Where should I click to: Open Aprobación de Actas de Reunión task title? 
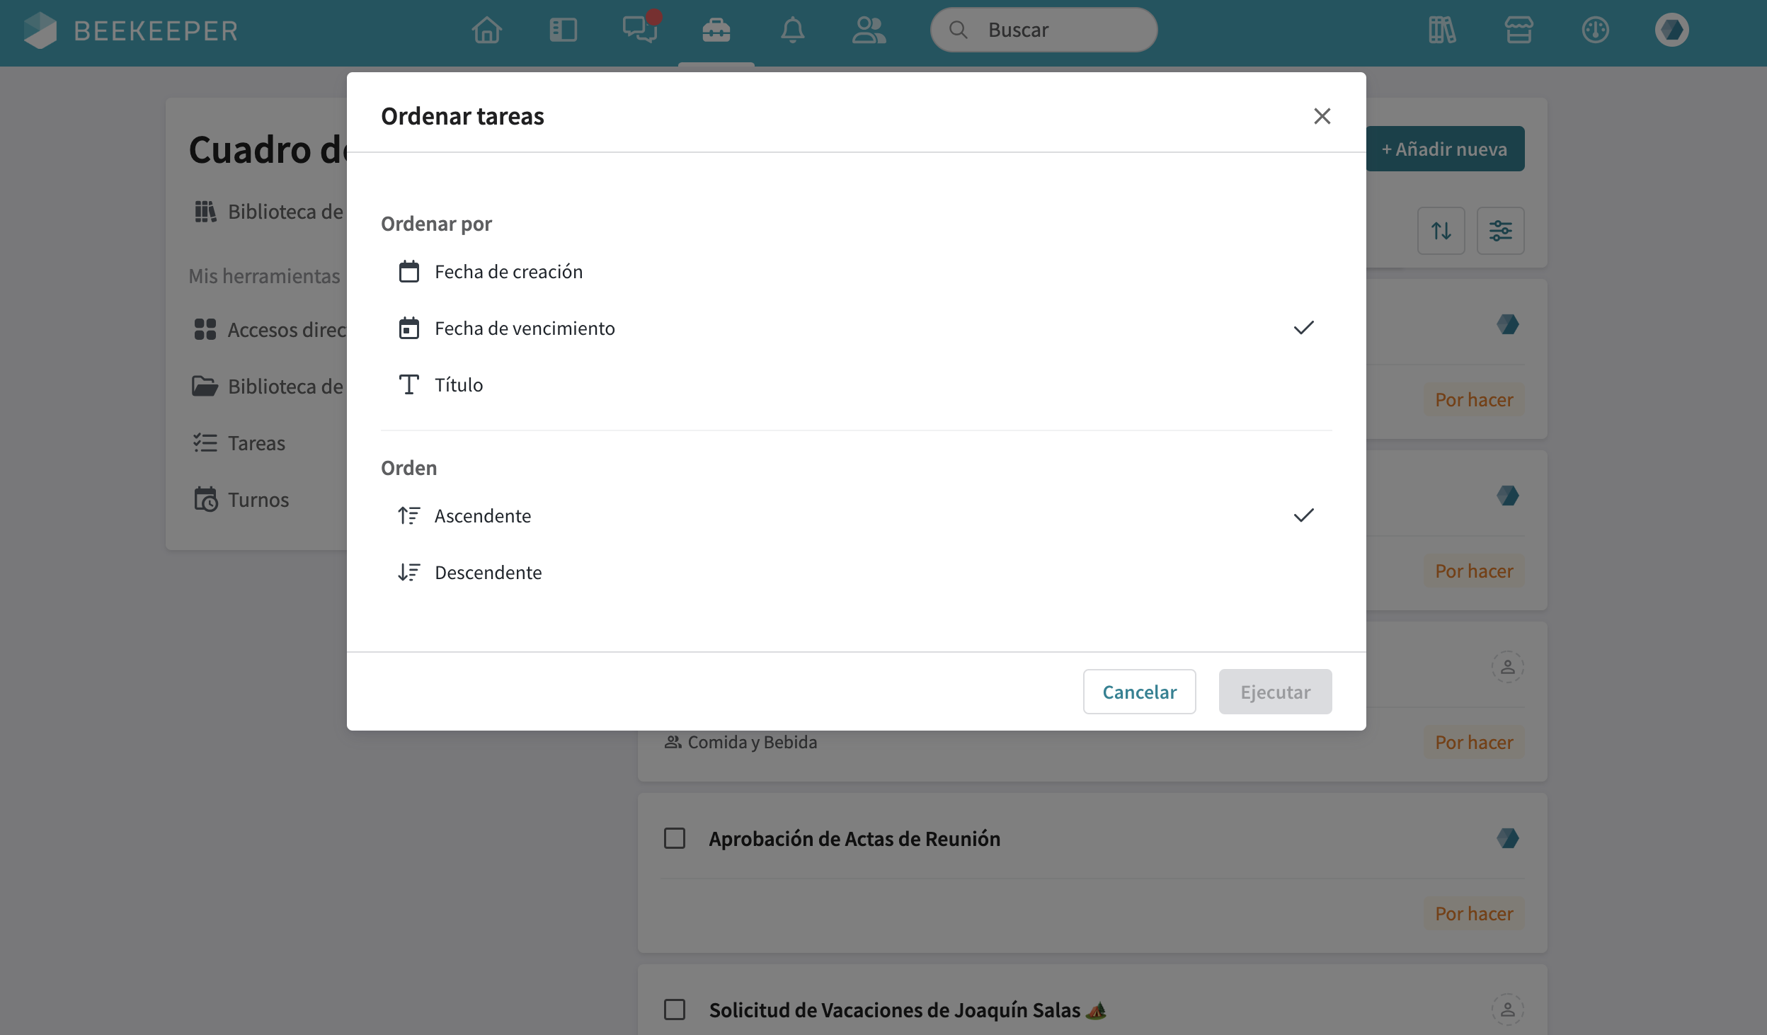pyautogui.click(x=854, y=839)
